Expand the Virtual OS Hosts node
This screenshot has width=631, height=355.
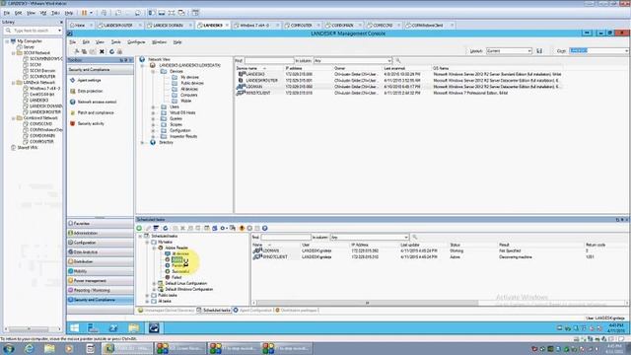[x=154, y=112]
